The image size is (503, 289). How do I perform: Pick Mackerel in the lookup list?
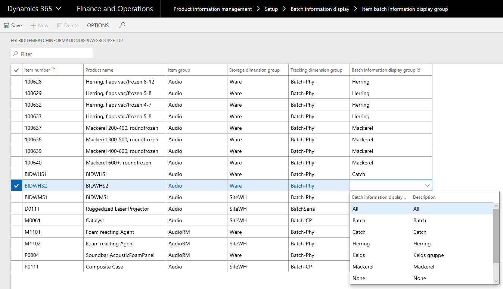coord(363,267)
